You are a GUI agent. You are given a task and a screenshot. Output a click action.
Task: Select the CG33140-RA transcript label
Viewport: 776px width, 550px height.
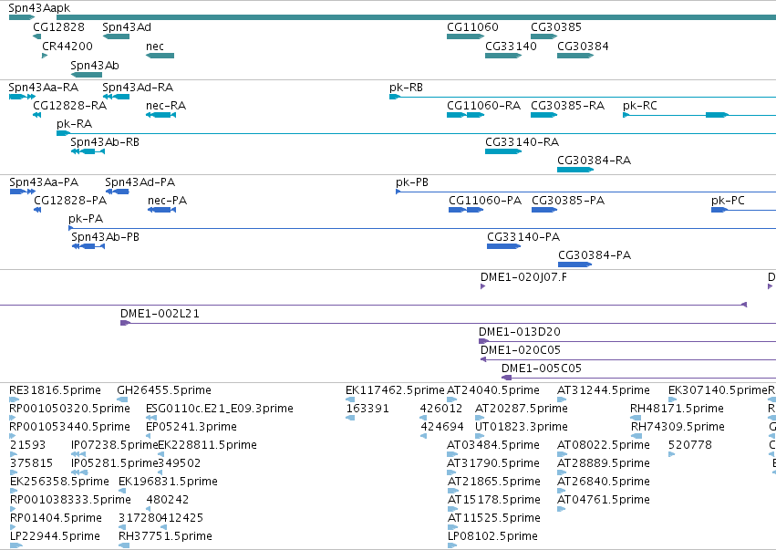[x=523, y=142]
